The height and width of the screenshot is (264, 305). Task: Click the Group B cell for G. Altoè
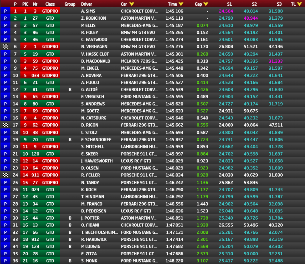click(x=70, y=90)
